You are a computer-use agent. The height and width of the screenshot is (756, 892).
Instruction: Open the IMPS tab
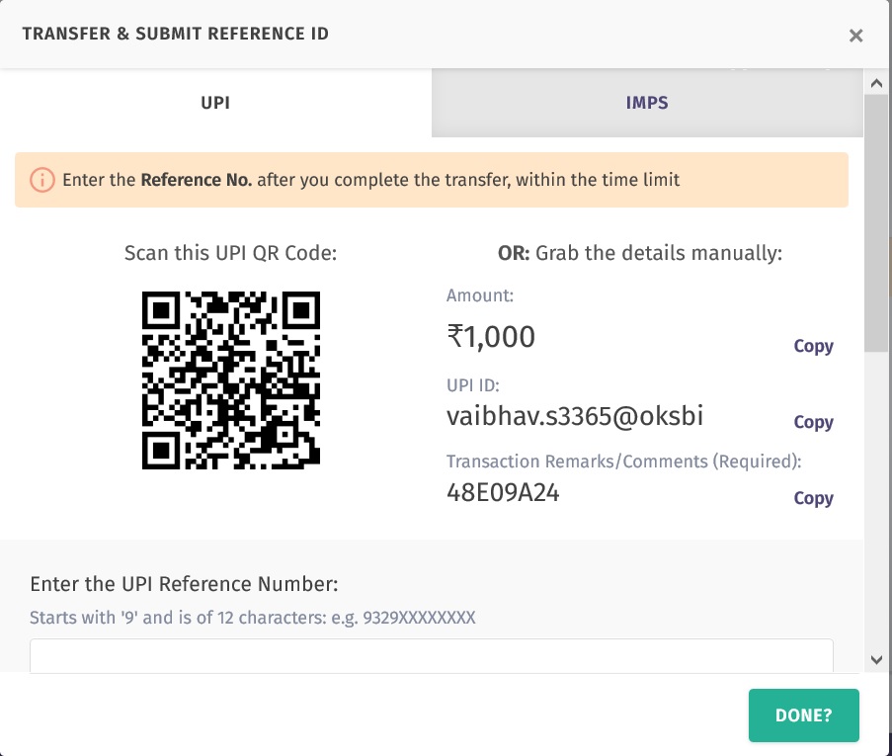tap(647, 103)
